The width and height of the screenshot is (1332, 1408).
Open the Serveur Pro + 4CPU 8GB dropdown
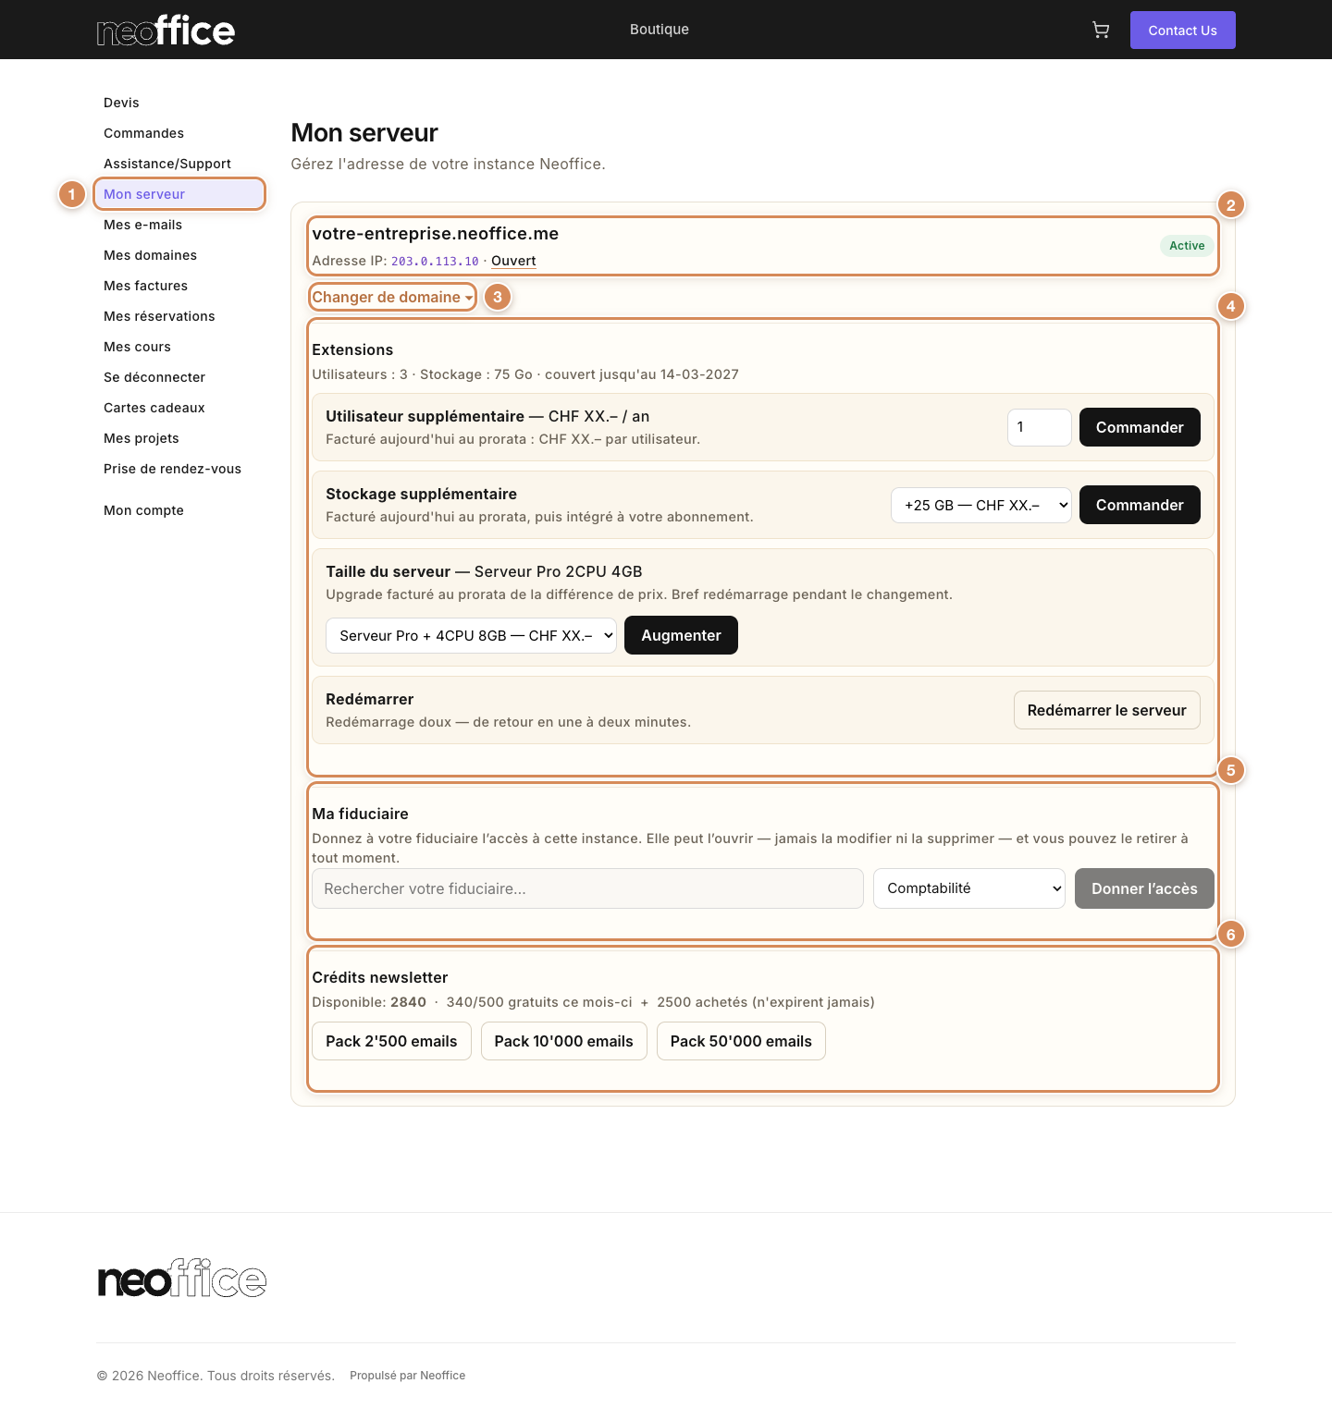pyautogui.click(x=471, y=635)
